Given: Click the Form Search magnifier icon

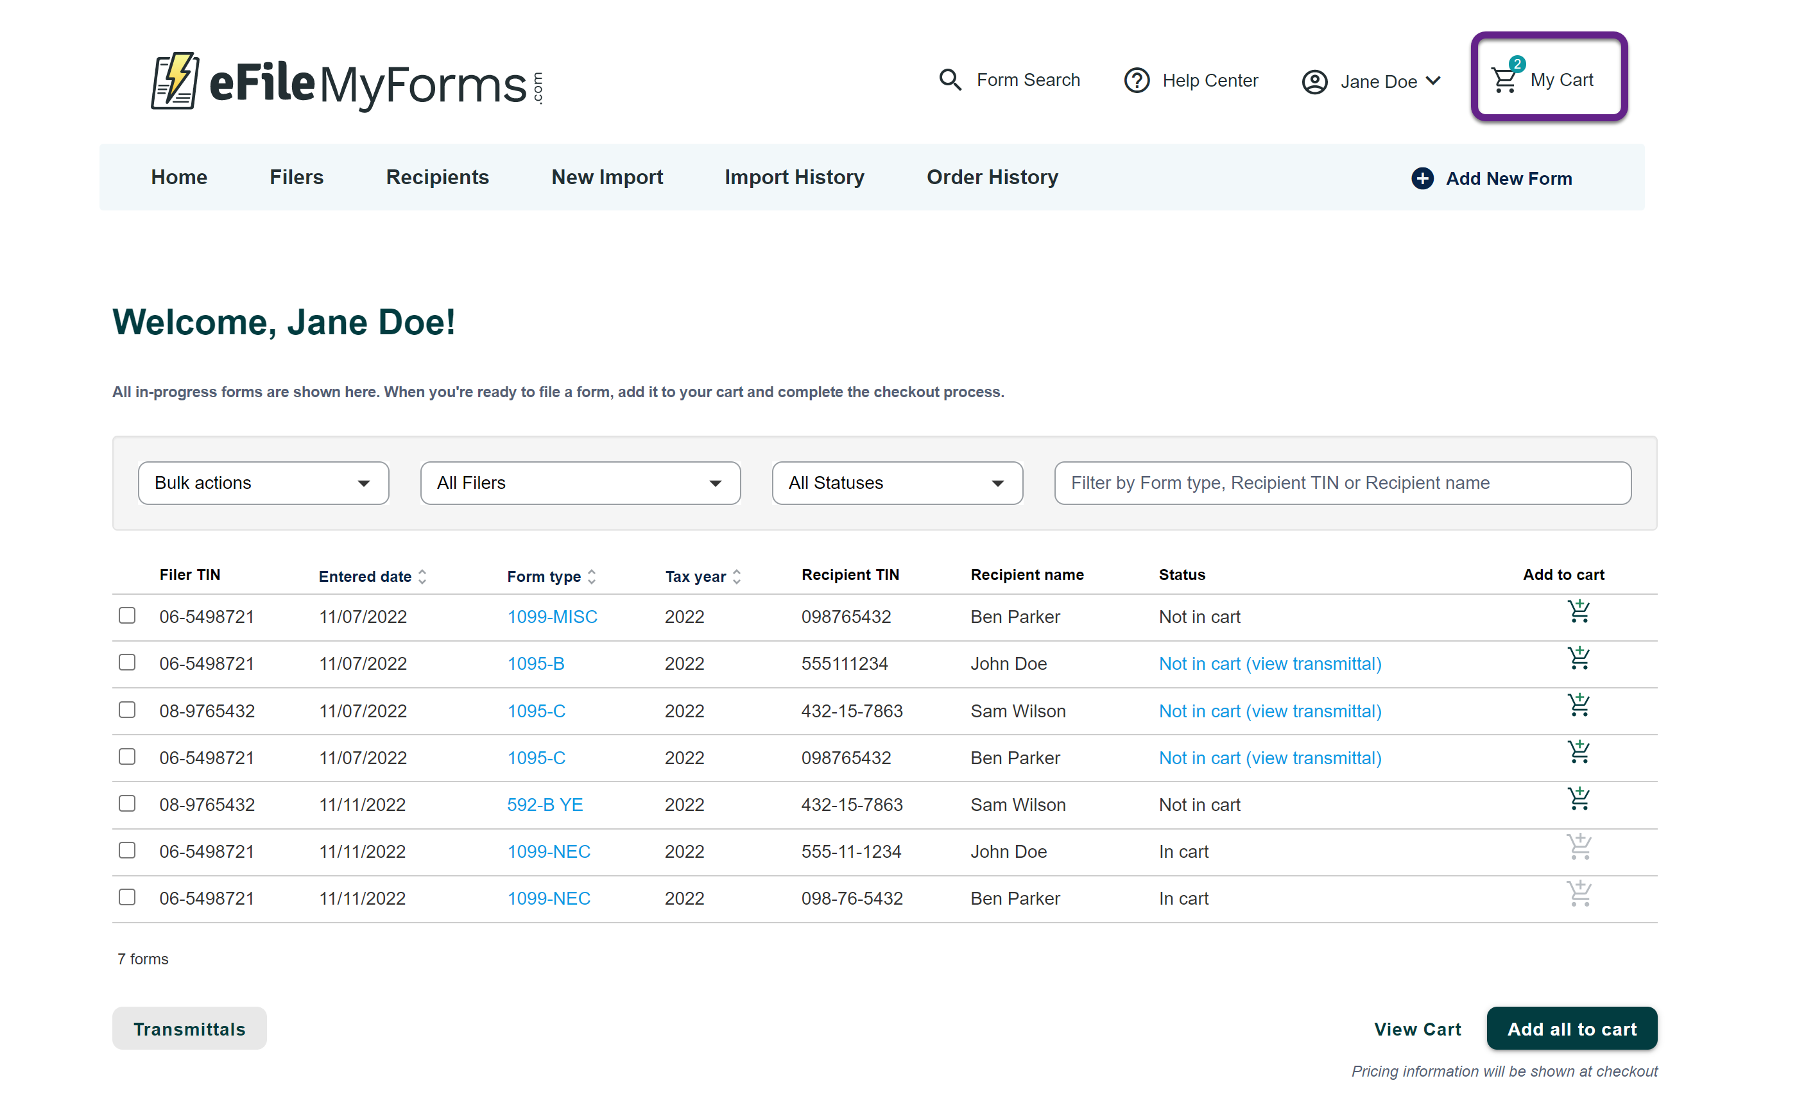Looking at the screenshot, I should click(950, 80).
